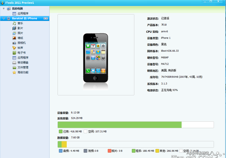
Task: Click the firmware value iBoot-636.66.33
Action: click(x=170, y=51)
